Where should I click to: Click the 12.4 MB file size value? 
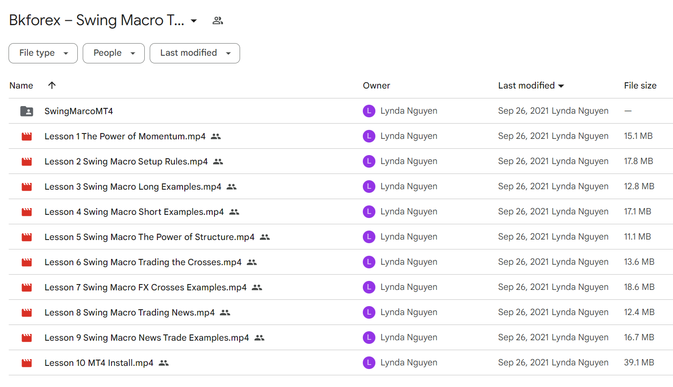[639, 312]
